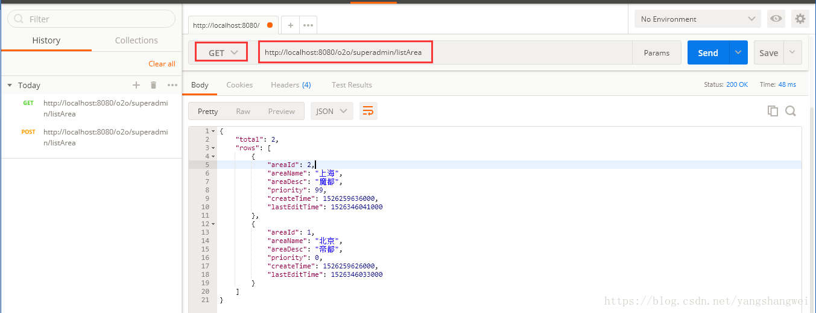Viewport: 816px width, 313px height.
Task: Click the wrap lines icon
Action: click(x=368, y=111)
